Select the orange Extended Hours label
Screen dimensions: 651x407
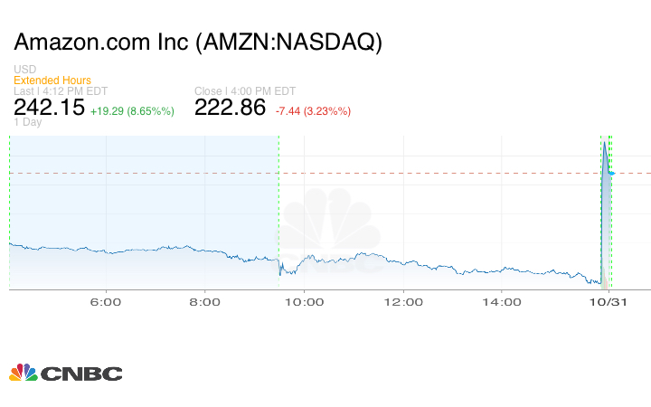click(52, 80)
